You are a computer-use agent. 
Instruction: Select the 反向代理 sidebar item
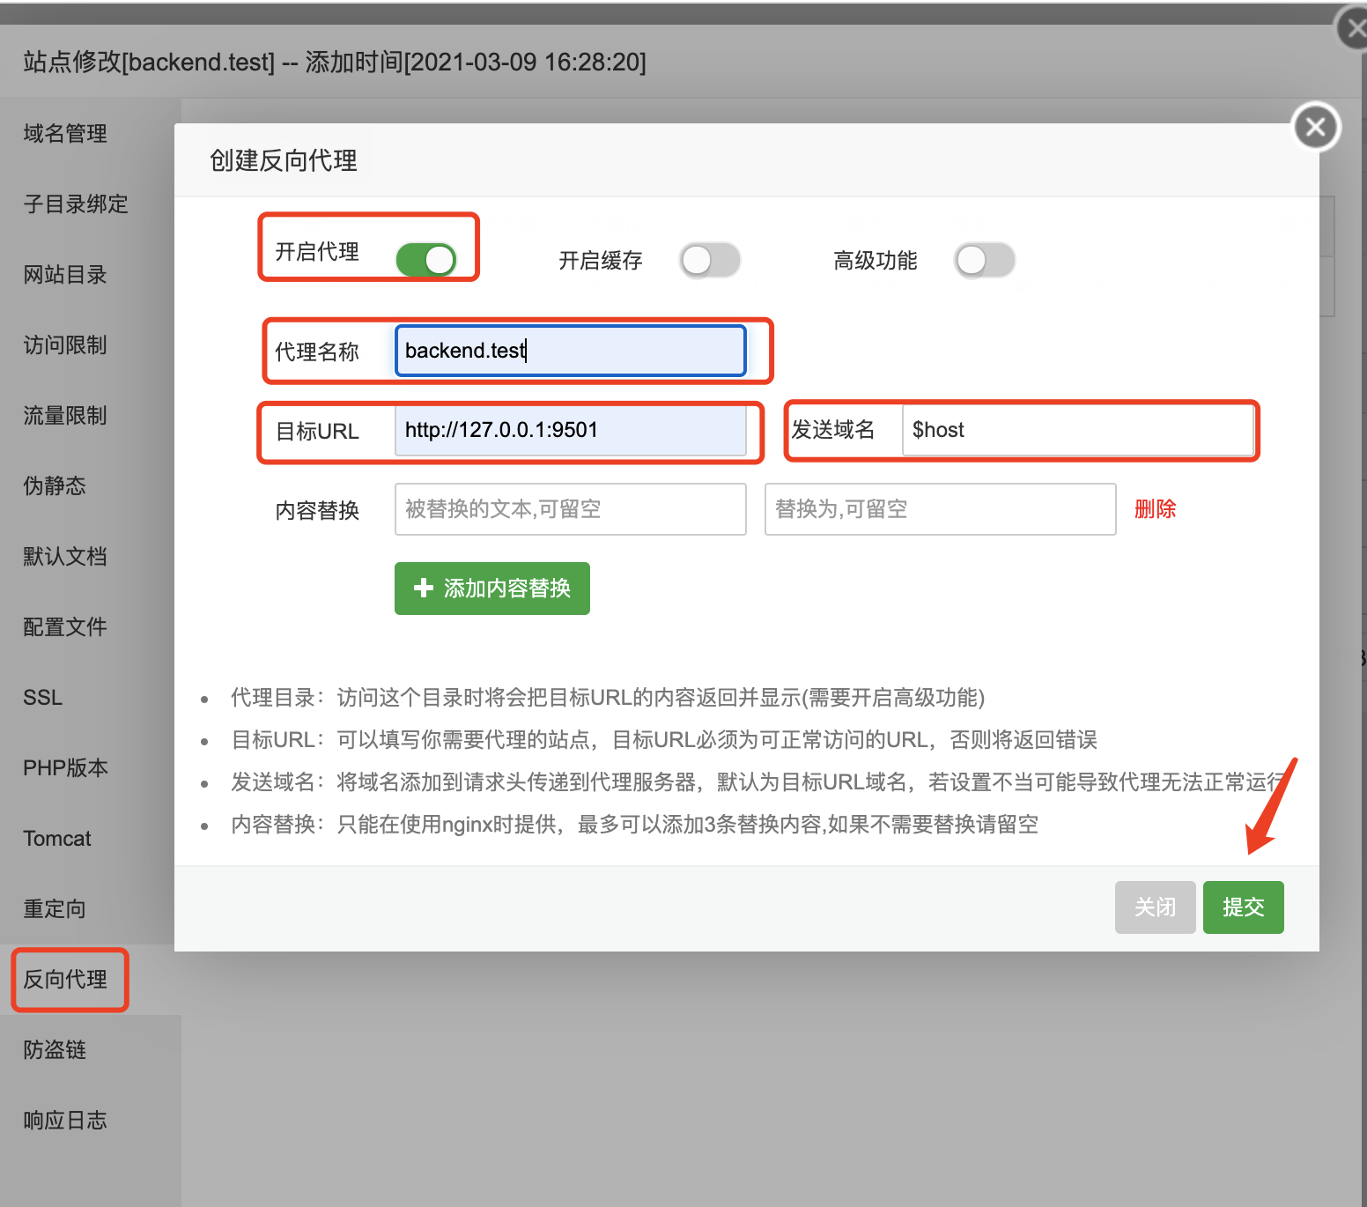pos(65,980)
